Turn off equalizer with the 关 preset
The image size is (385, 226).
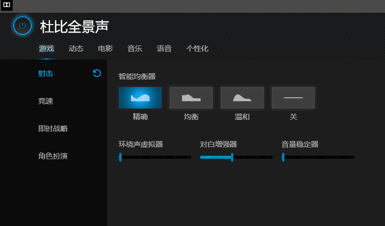pos(293,98)
